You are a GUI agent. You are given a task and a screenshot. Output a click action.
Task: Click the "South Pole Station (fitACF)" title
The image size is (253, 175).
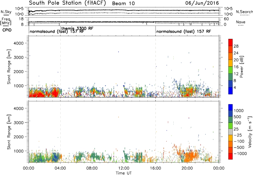coord(67,3)
